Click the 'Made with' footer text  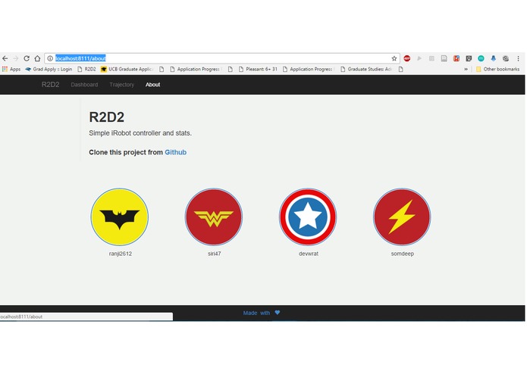coord(256,313)
